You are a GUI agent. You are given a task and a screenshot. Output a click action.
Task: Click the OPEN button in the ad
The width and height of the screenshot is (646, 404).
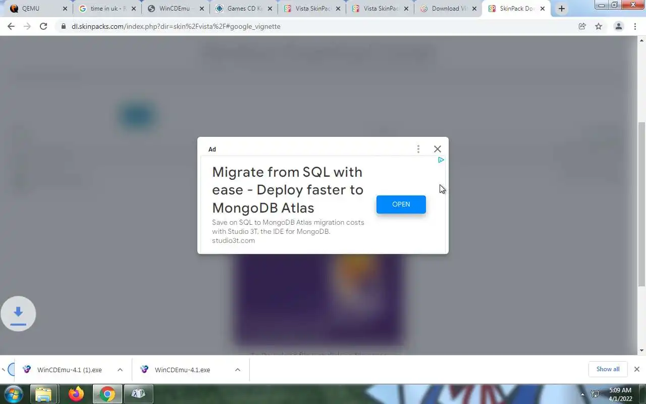click(401, 204)
